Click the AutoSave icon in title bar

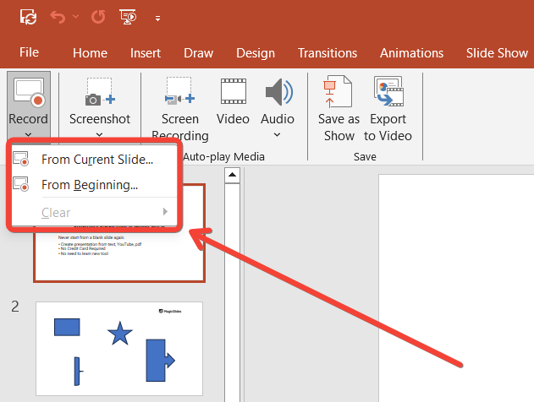tap(29, 16)
